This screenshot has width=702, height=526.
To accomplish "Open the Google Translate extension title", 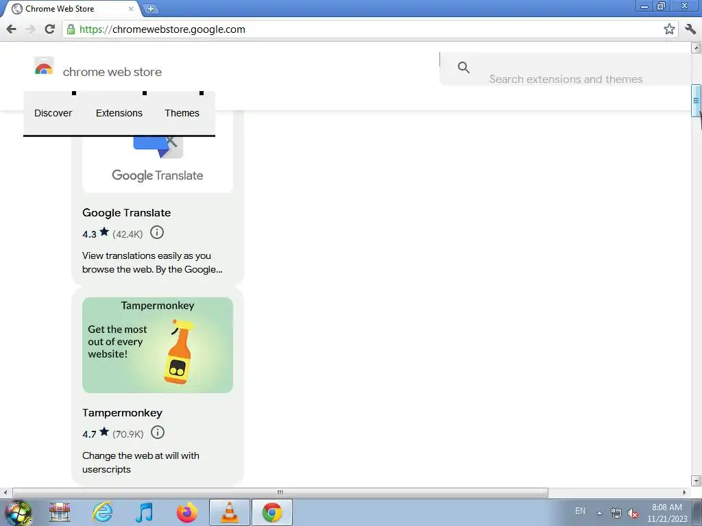I will coord(126,213).
